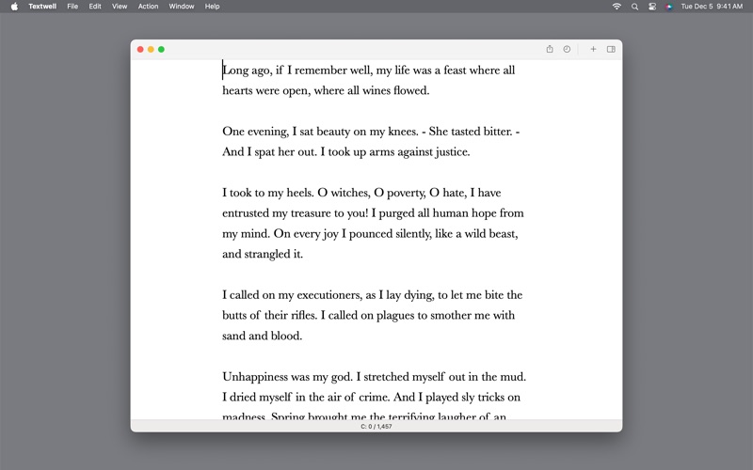Open the Window menu
753x470 pixels.
(181, 7)
